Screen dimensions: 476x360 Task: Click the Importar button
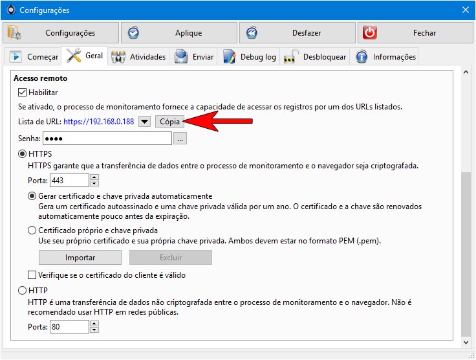(80, 258)
